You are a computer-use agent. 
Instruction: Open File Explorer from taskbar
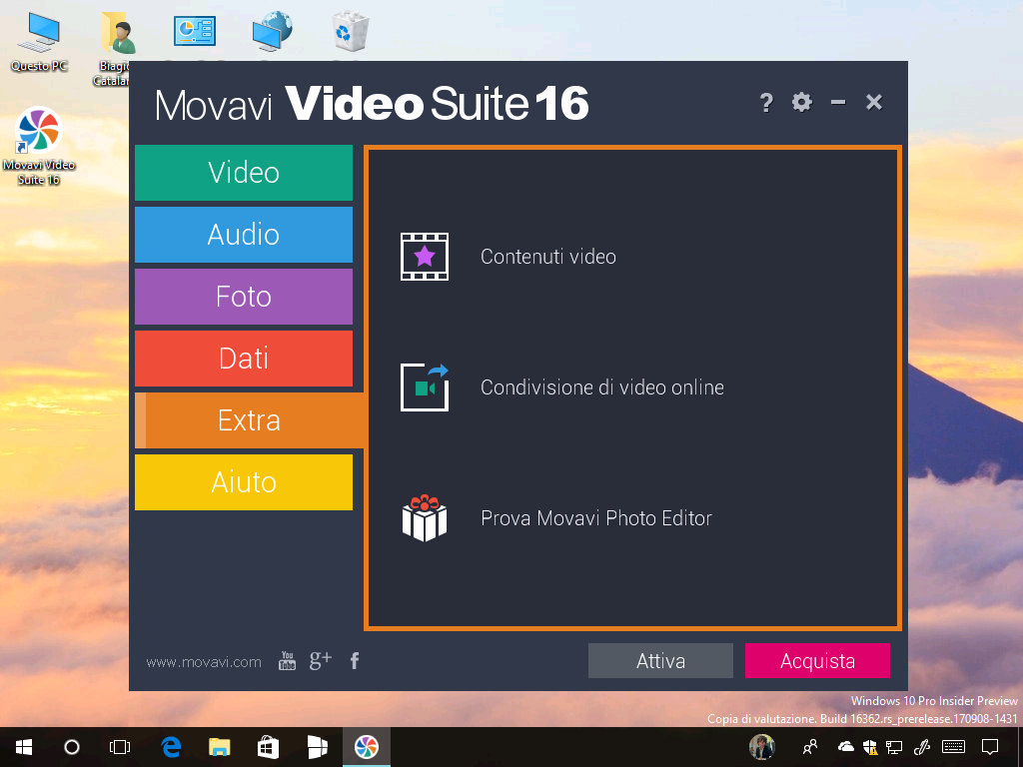click(219, 747)
